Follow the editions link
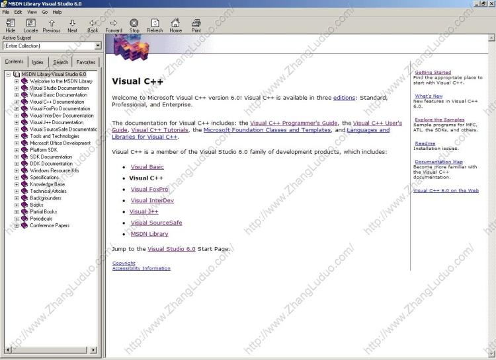This screenshot has height=360, width=496. click(x=344, y=98)
